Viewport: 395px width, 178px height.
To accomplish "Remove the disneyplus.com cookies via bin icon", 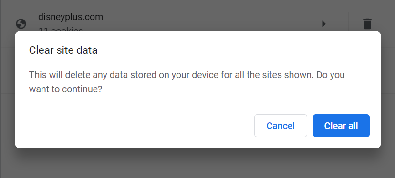I will (x=367, y=24).
